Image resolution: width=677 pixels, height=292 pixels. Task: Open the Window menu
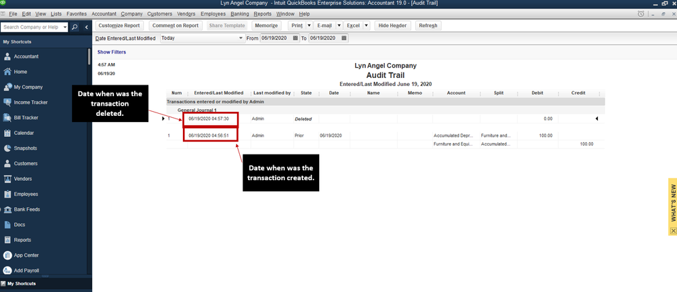pyautogui.click(x=285, y=14)
